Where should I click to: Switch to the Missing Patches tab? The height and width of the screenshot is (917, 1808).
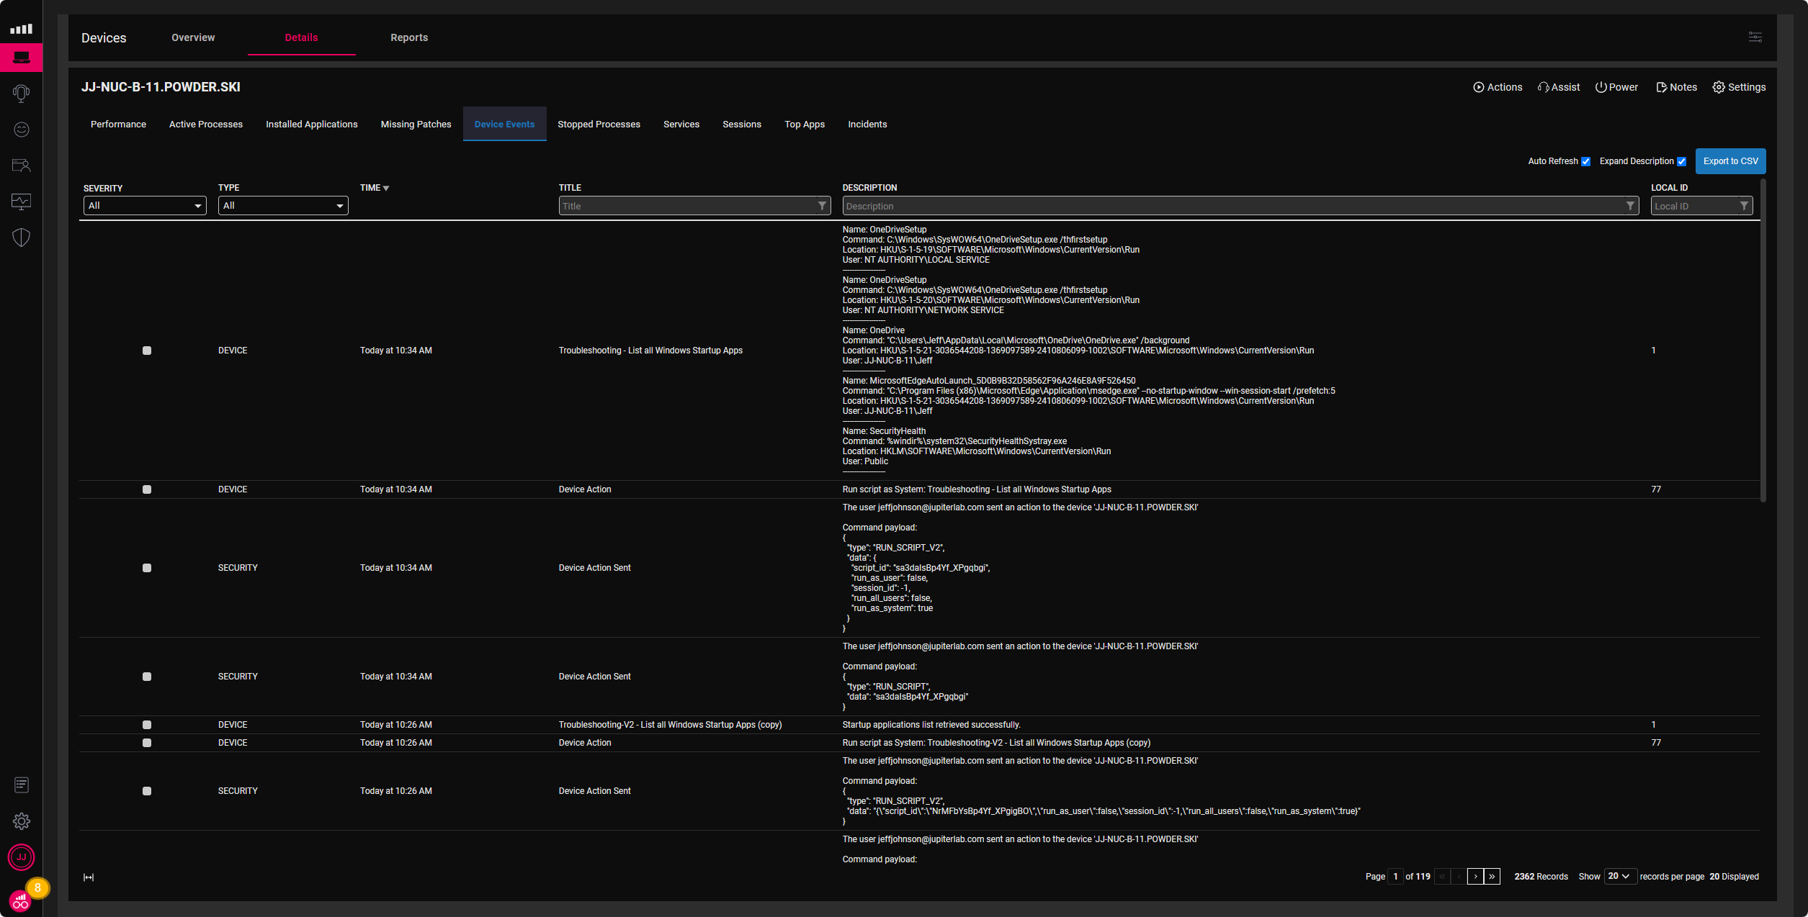[416, 125]
